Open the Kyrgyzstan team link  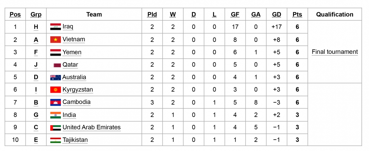[78, 90]
